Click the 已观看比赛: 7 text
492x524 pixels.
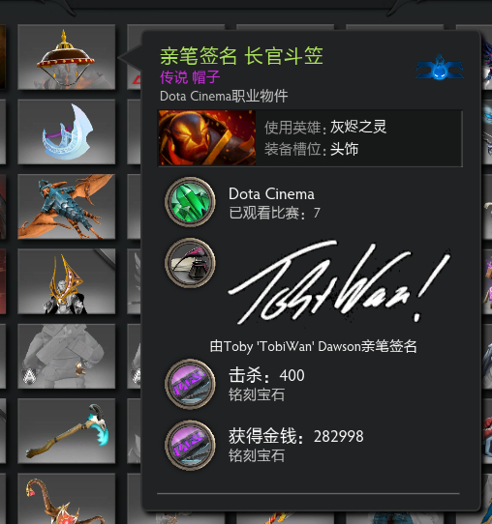point(274,213)
